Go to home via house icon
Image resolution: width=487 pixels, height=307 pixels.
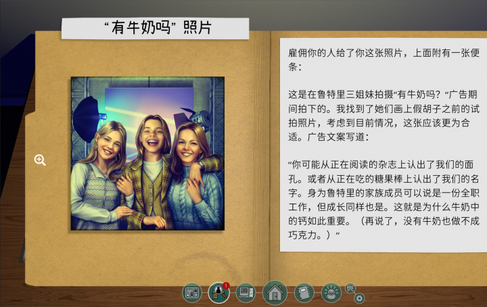click(x=275, y=293)
